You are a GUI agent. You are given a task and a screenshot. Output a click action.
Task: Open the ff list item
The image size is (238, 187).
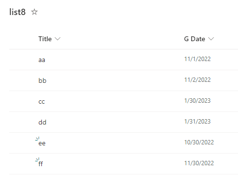[41, 164]
